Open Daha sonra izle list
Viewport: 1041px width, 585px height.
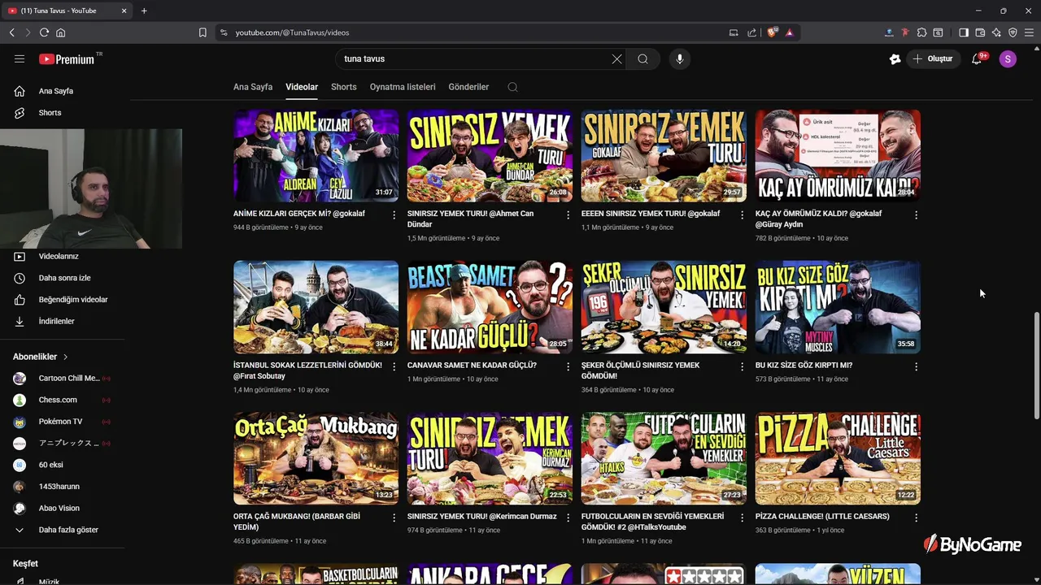tap(65, 278)
